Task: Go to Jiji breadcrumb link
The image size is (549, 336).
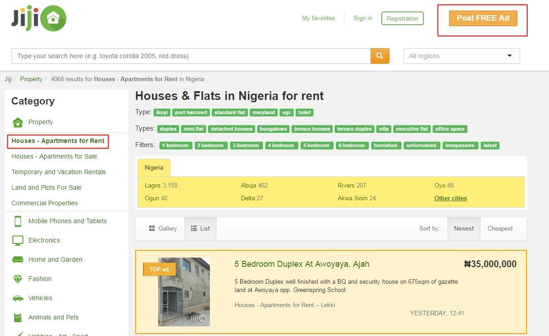Action: coord(8,79)
